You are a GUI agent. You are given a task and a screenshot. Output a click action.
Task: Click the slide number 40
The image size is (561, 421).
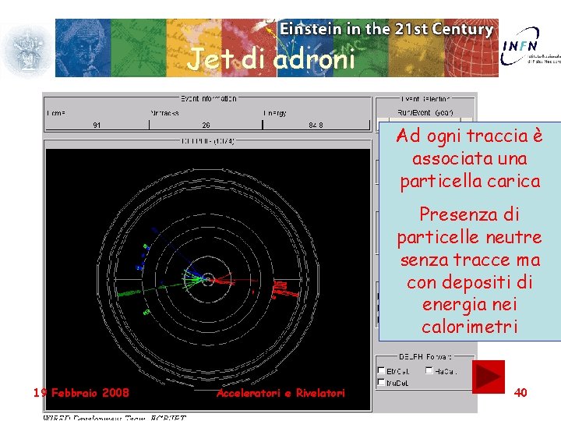[520, 393]
